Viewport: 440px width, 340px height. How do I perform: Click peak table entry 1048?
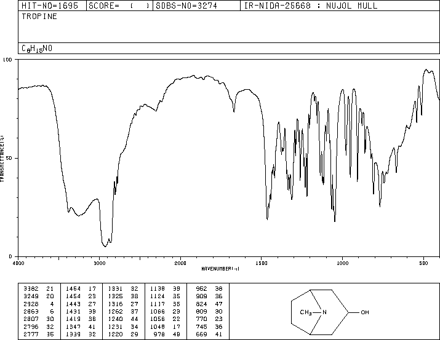point(158,326)
